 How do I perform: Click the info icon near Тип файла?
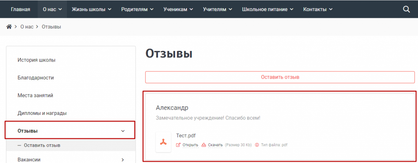(x=257, y=145)
